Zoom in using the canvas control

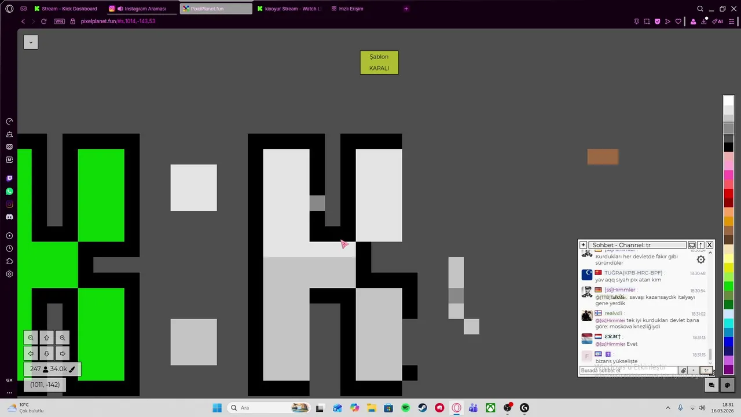coord(63,338)
